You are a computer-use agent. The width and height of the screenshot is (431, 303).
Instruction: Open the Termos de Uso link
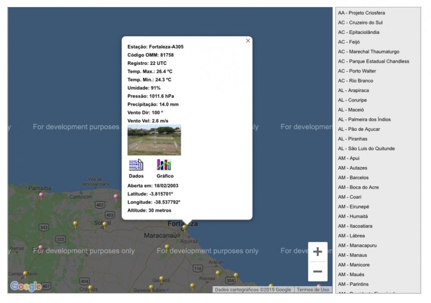pyautogui.click(x=313, y=290)
